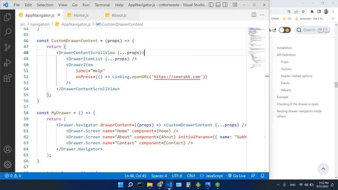Bookmark the page with browser star icon
The image size is (338, 190).
[x=303, y=12]
